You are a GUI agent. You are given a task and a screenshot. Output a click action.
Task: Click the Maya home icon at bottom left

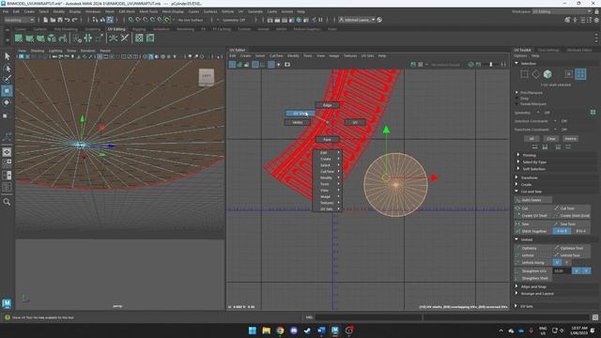(7, 303)
